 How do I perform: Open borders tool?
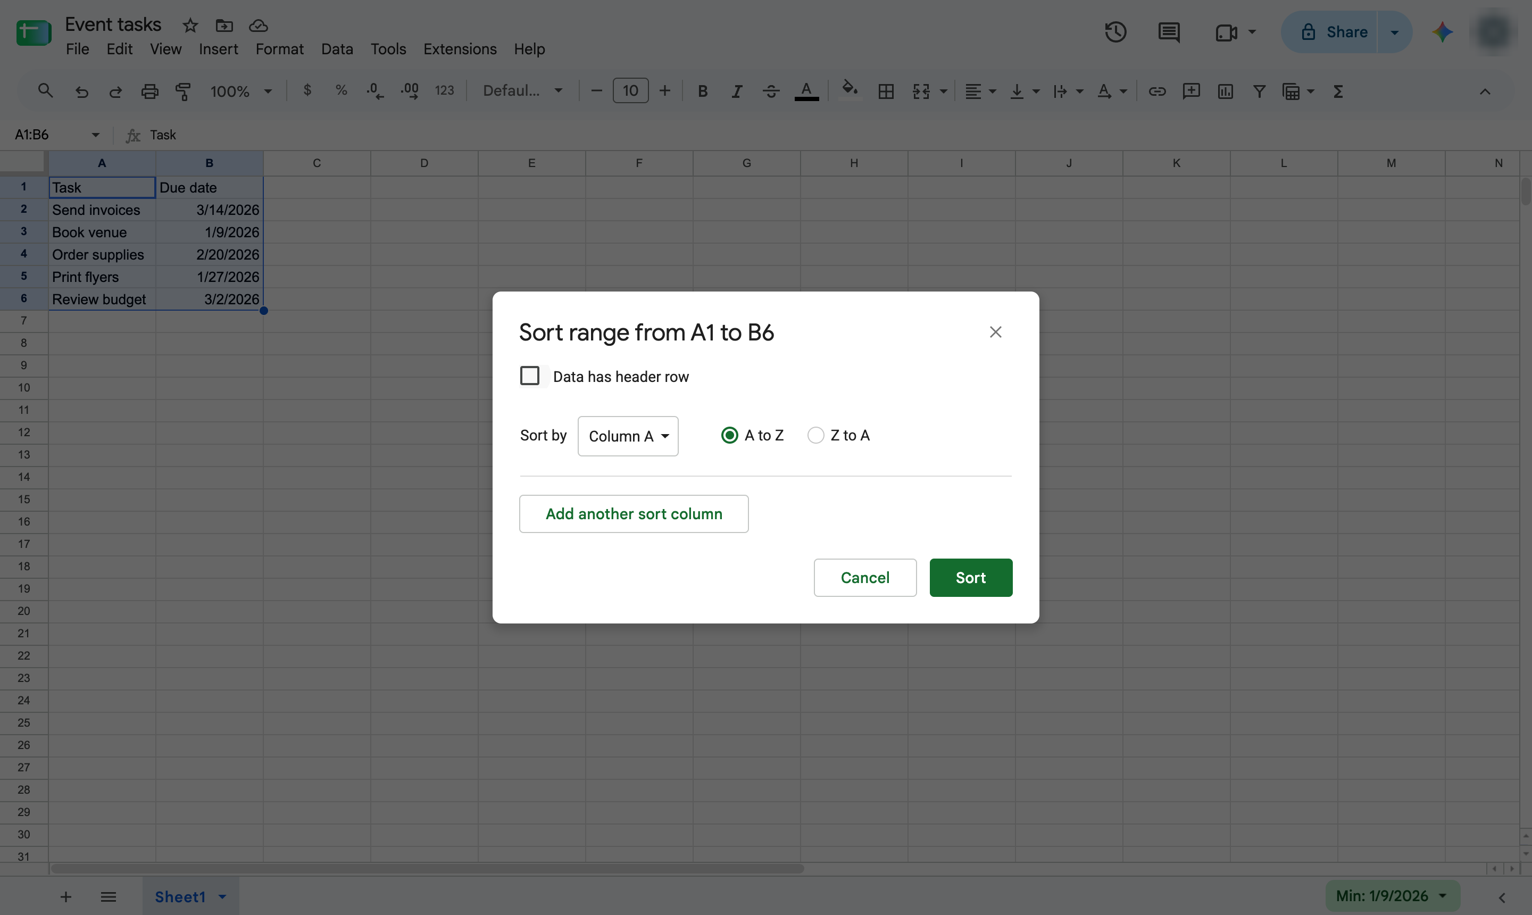coord(886,91)
